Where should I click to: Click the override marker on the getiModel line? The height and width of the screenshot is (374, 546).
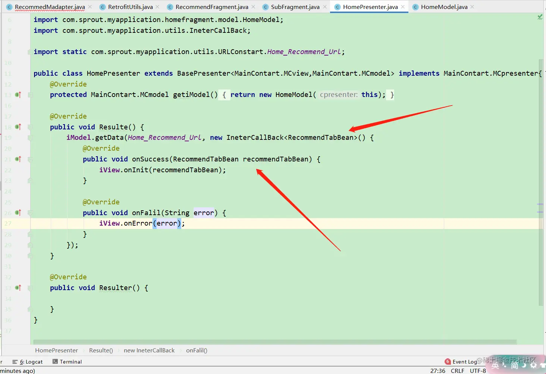(x=18, y=95)
